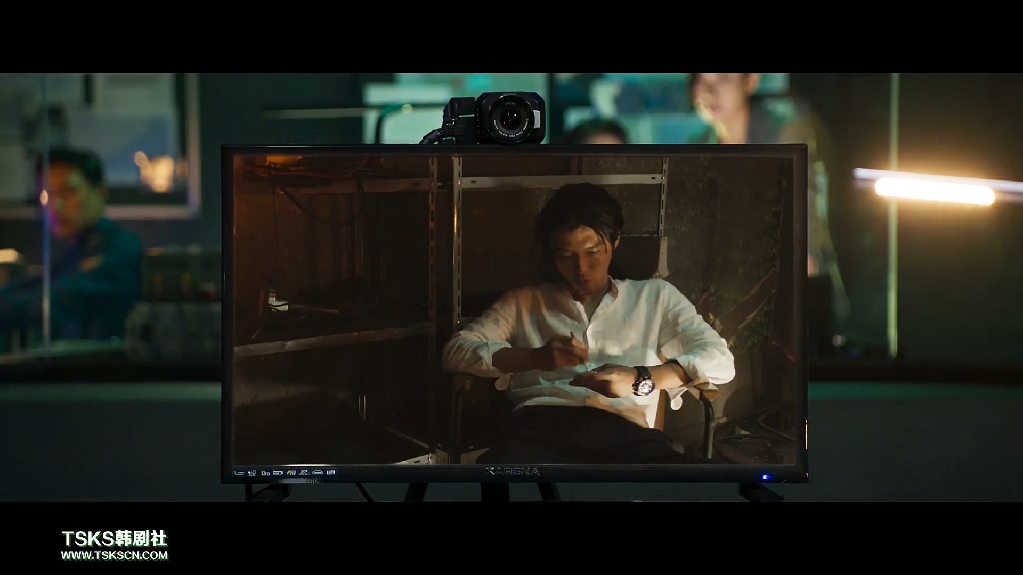This screenshot has width=1023, height=575.
Task: Click the first sticker icon on monitor bezel
Action: [x=239, y=473]
